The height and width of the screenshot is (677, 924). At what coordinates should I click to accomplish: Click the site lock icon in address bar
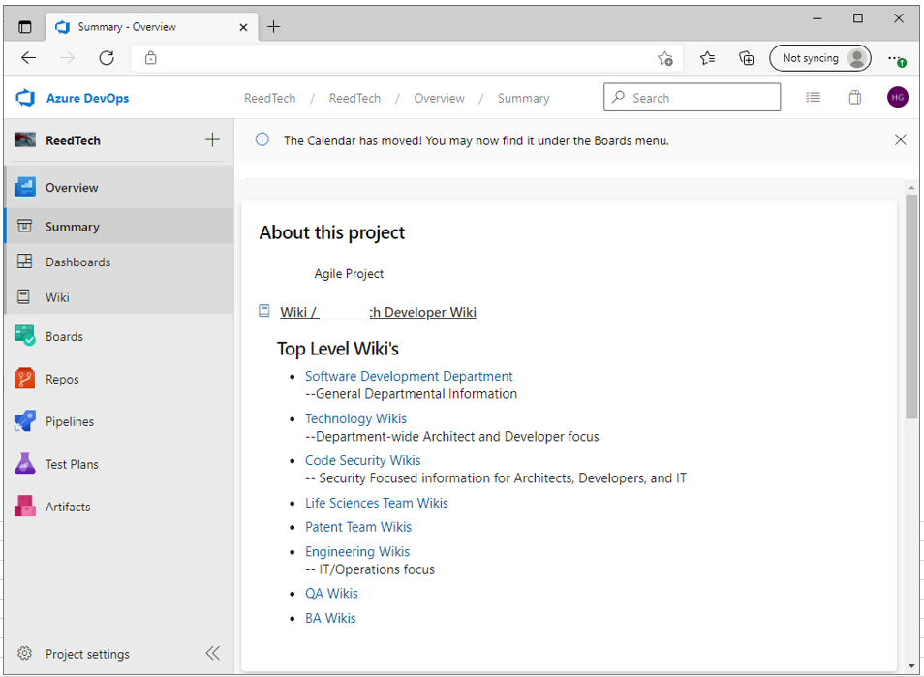[151, 58]
